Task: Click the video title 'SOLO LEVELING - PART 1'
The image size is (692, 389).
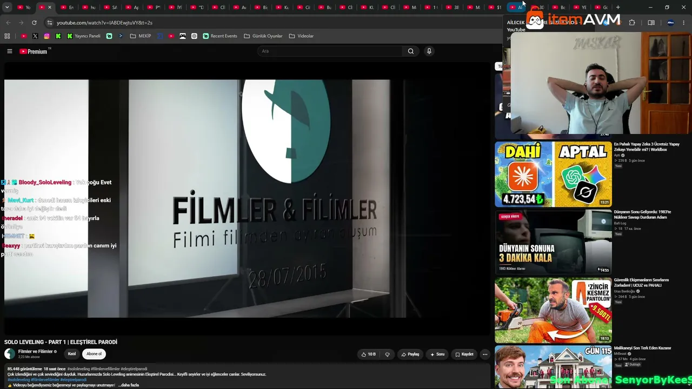Action: [61, 342]
